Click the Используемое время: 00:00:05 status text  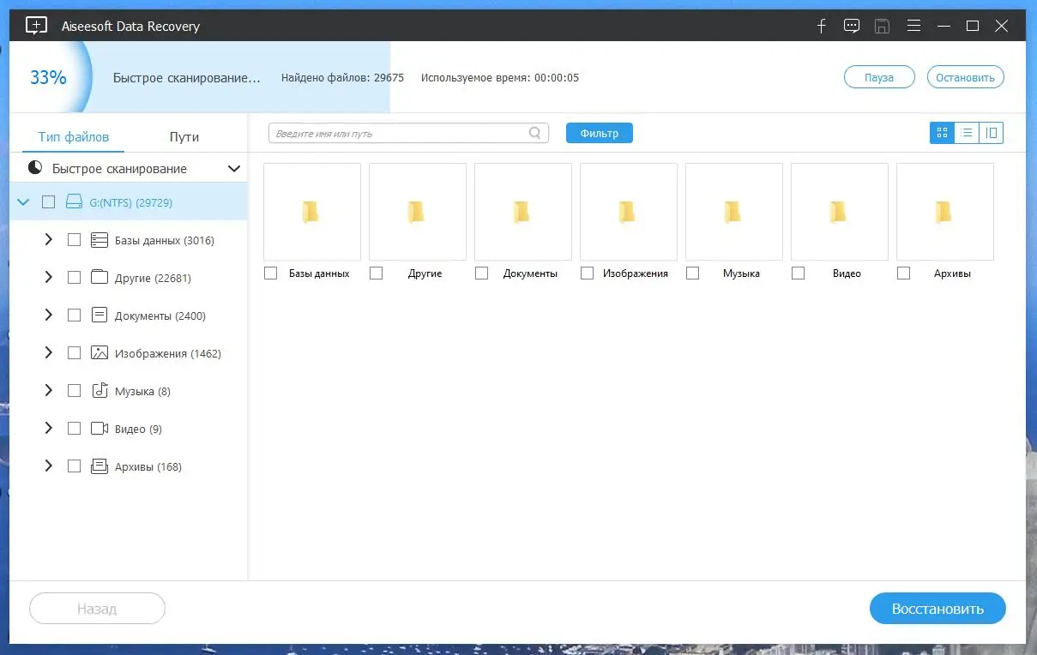pyautogui.click(x=500, y=78)
